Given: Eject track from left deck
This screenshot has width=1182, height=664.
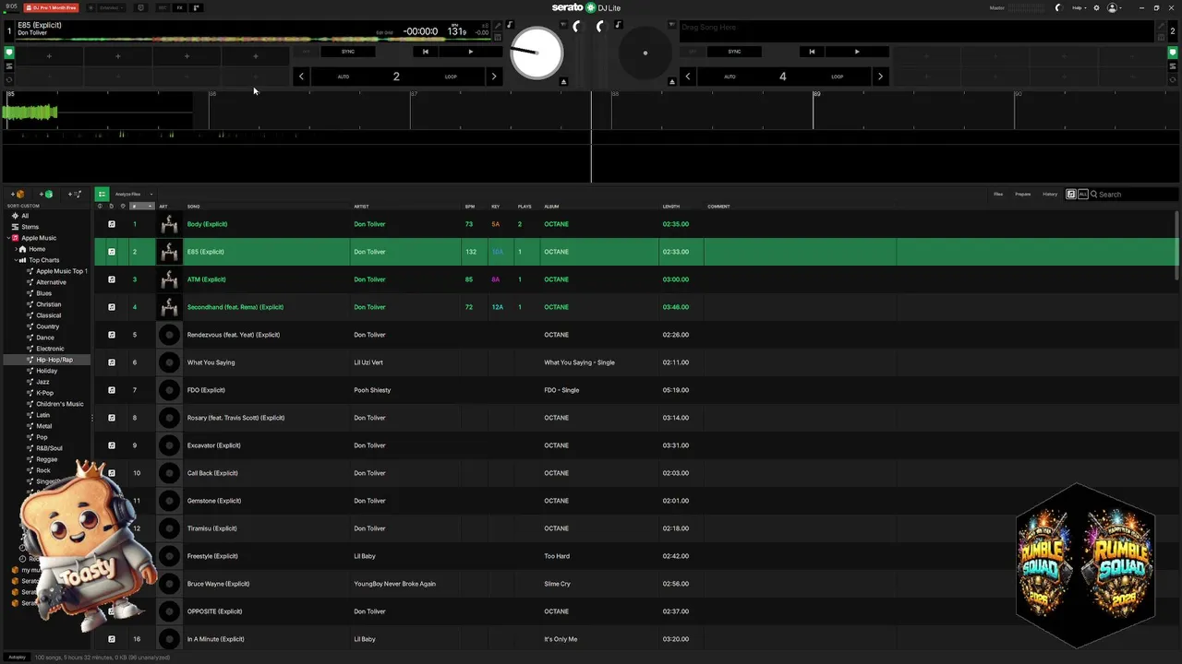Looking at the screenshot, I should tap(563, 82).
